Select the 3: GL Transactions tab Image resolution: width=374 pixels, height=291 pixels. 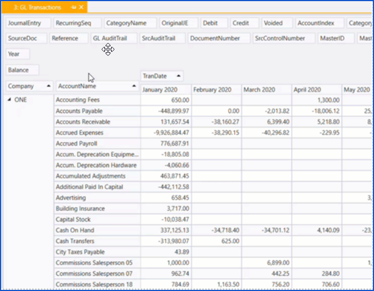(37, 7)
